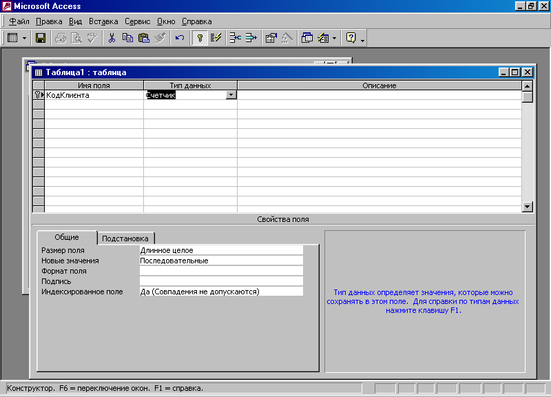Screen dimensions: 551x397
Task: Open the Правка menu
Action: point(49,21)
